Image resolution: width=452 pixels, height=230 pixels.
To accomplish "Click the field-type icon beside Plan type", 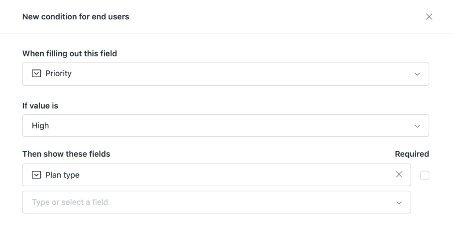I will coord(36,175).
